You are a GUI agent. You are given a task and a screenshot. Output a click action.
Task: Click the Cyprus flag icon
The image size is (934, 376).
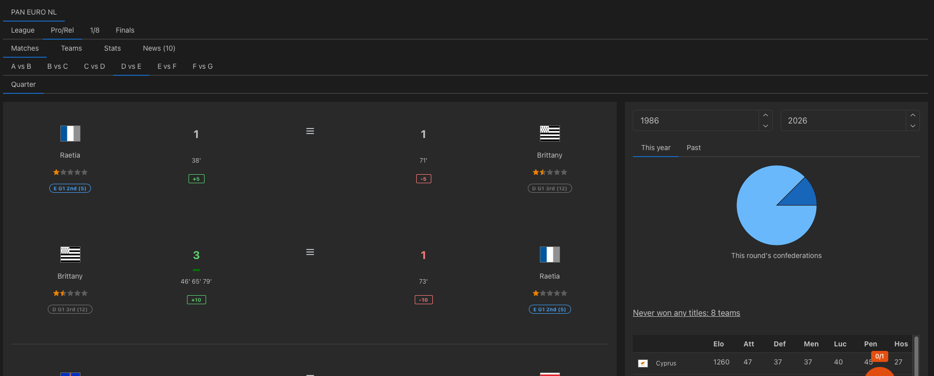pyautogui.click(x=643, y=363)
